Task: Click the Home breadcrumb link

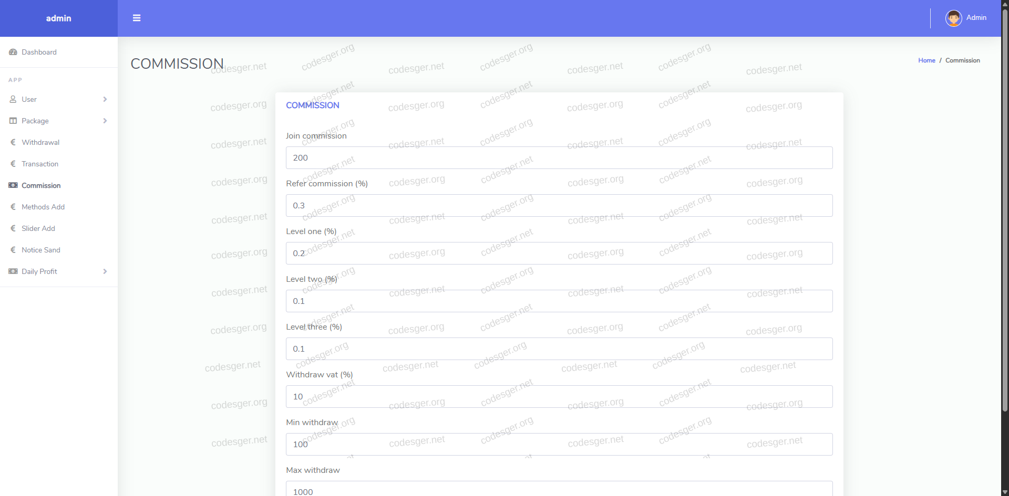Action: [926, 60]
